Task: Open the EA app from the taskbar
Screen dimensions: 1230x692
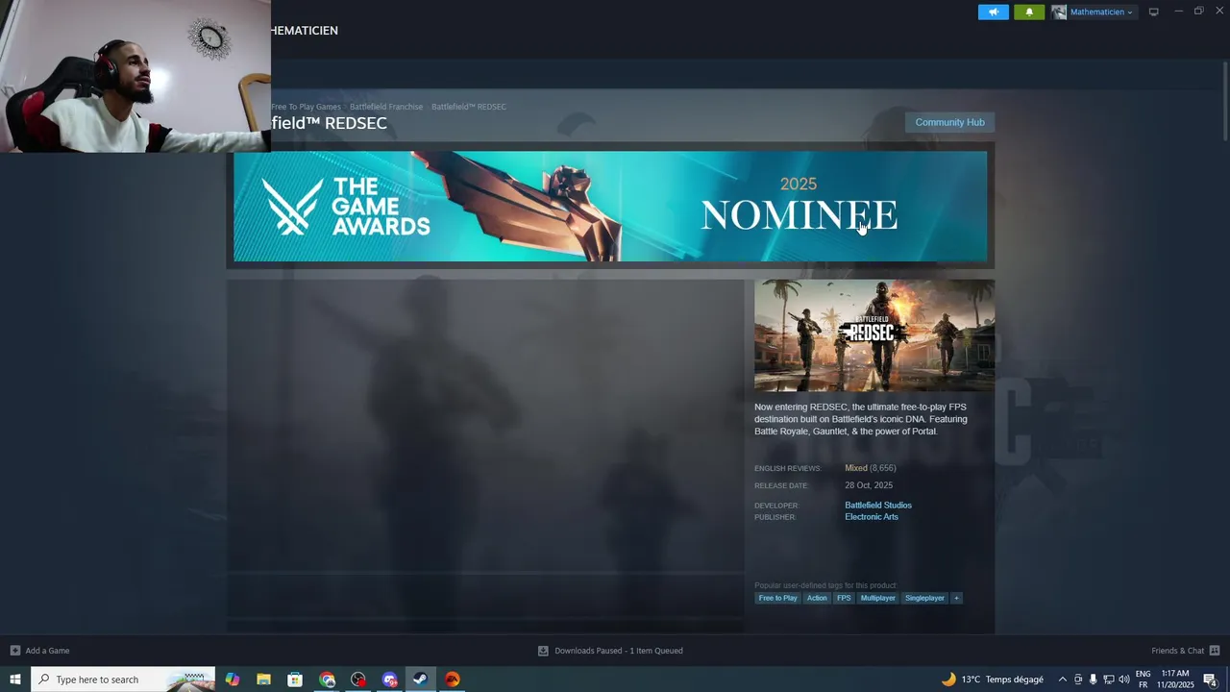Action: click(453, 680)
